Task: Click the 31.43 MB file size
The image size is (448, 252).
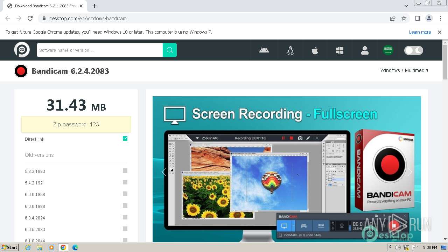Action: tap(76, 105)
